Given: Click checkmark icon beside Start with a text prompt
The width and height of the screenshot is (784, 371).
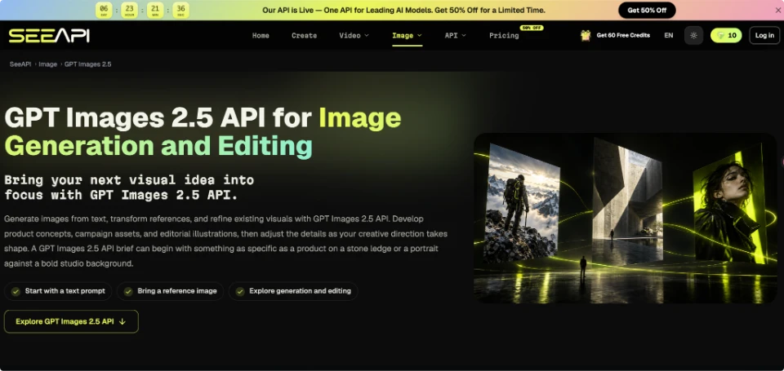Looking at the screenshot, I should [x=16, y=291].
